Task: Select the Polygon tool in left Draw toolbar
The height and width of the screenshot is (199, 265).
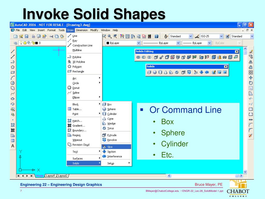Action: click(13, 67)
